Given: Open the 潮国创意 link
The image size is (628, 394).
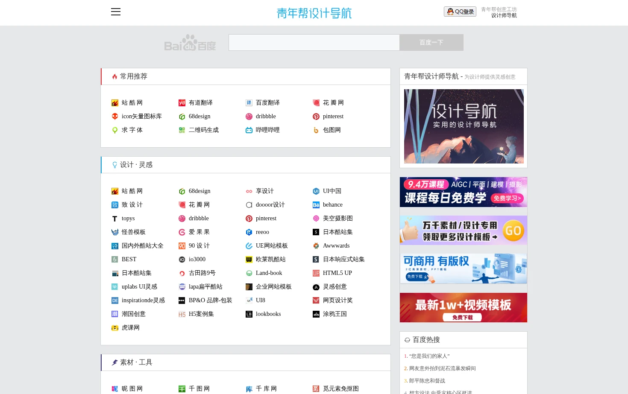Looking at the screenshot, I should [134, 314].
